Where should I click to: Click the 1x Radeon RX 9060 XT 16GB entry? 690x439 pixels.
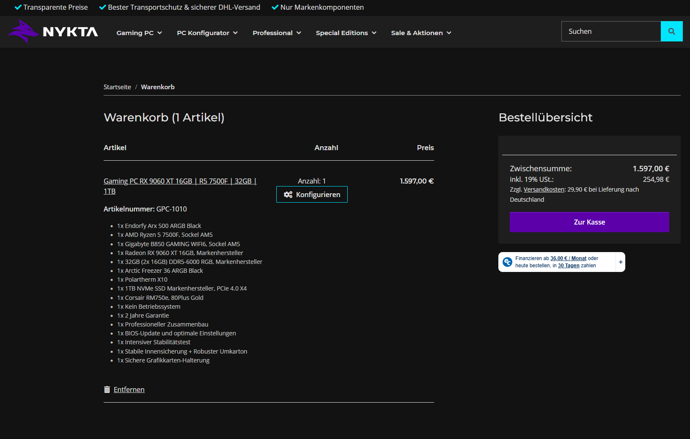[x=180, y=253]
